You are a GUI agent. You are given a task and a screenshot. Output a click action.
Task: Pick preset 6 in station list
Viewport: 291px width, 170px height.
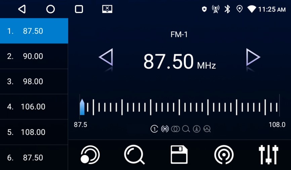[x=34, y=158]
